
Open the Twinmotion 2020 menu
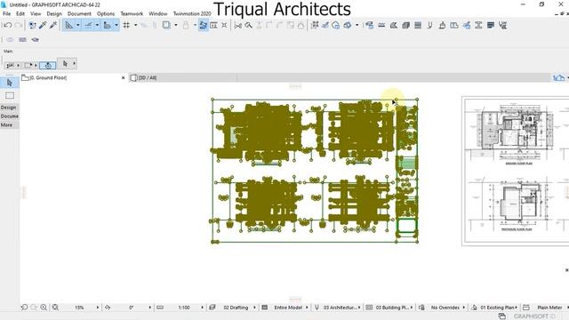tap(192, 13)
